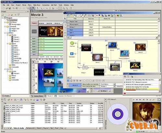The image size is (162, 133).
Task: Click the filmstrip icon beside the Movie 3 video track
Action: [x=34, y=31]
